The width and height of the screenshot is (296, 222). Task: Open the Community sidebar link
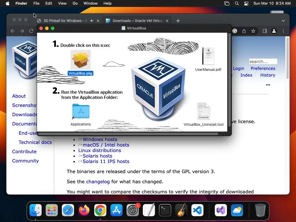(25, 161)
